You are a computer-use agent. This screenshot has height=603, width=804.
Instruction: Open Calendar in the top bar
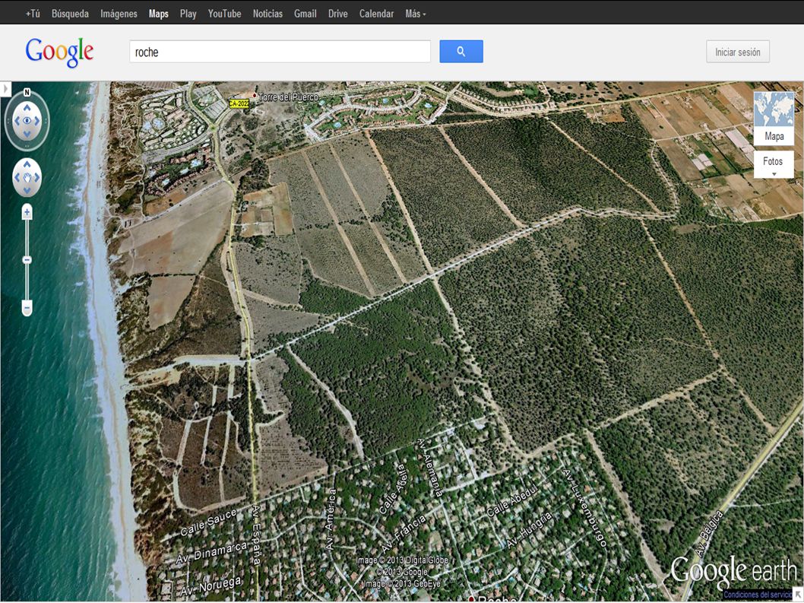(x=376, y=14)
